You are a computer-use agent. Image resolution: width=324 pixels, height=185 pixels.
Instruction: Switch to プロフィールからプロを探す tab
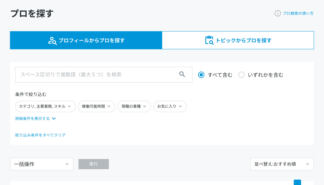pyautogui.click(x=86, y=40)
